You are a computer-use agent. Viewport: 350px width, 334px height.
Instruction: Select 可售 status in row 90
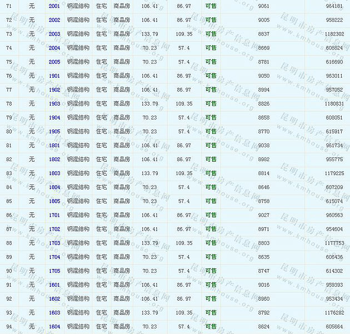(x=211, y=271)
